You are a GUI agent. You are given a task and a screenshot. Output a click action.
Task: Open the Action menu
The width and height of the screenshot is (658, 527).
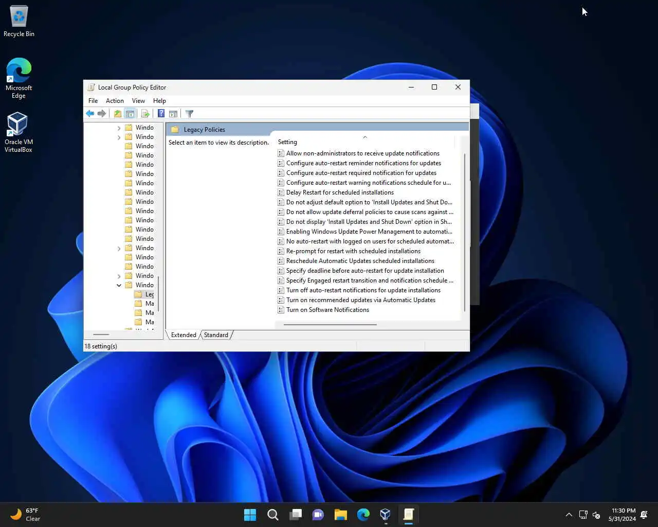115,101
